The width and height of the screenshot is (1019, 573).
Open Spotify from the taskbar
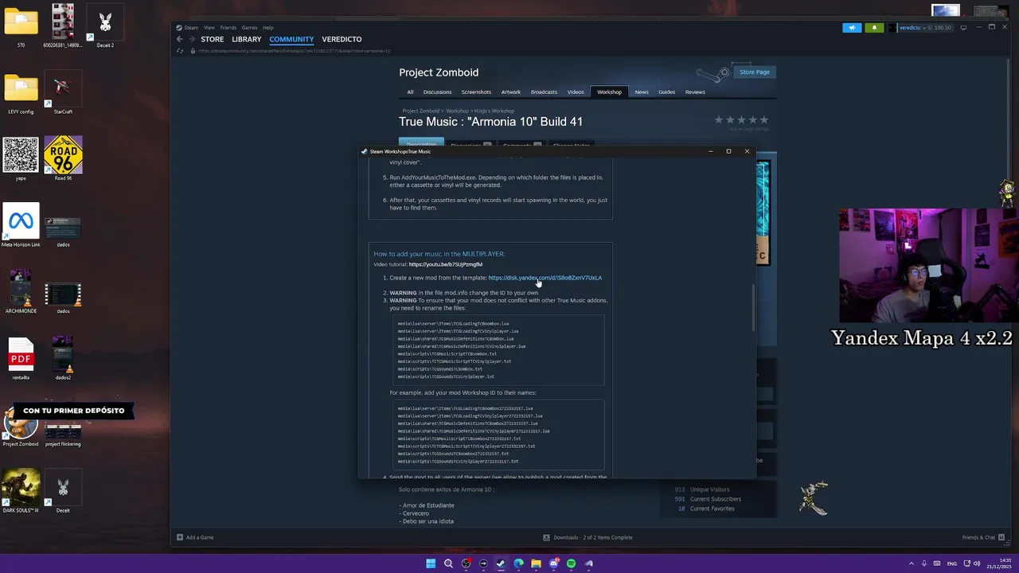click(x=571, y=563)
